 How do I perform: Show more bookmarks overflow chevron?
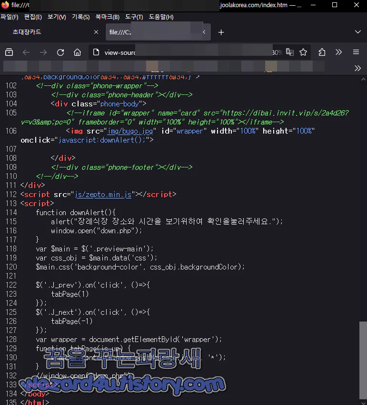click(x=357, y=68)
